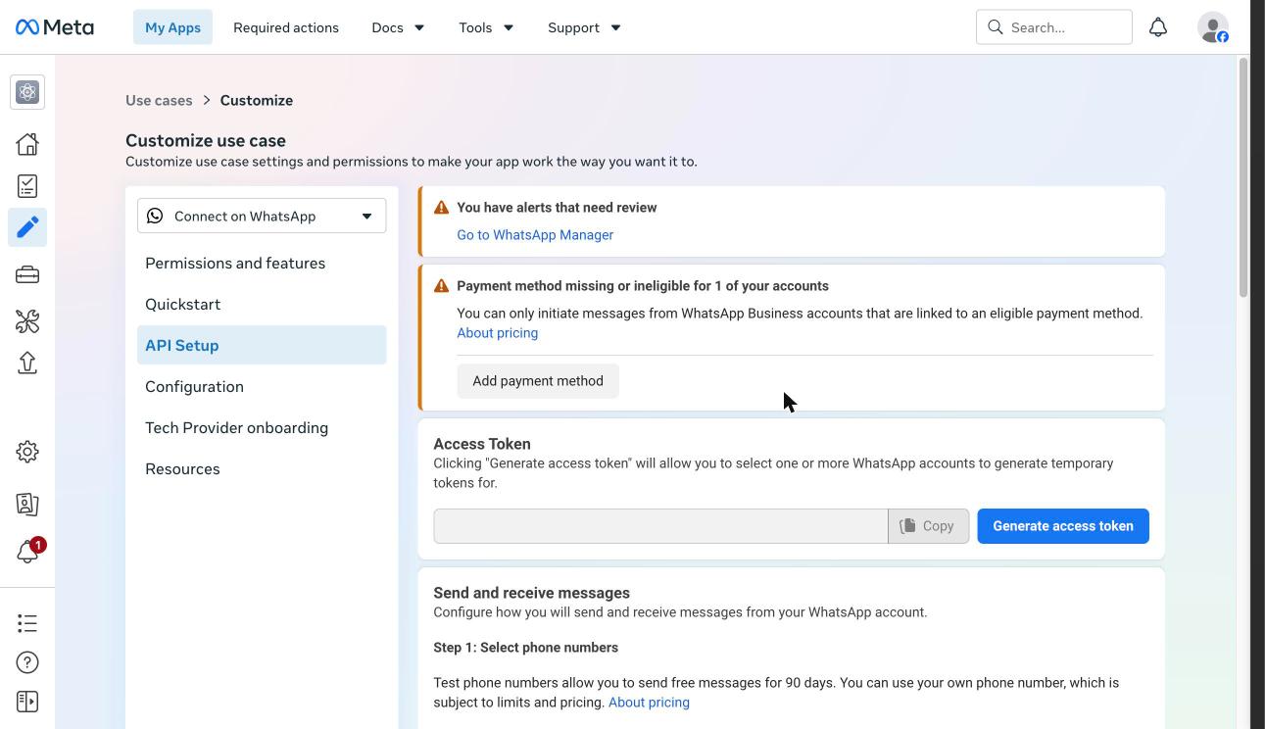This screenshot has height=729, width=1265.
Task: Toggle the sidebar collapse icon
Action: pos(27,702)
